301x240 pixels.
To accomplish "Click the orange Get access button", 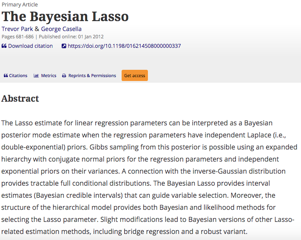I will (135, 75).
